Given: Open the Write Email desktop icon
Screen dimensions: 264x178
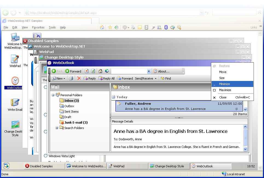Looking at the screenshot, I should click(15, 103).
